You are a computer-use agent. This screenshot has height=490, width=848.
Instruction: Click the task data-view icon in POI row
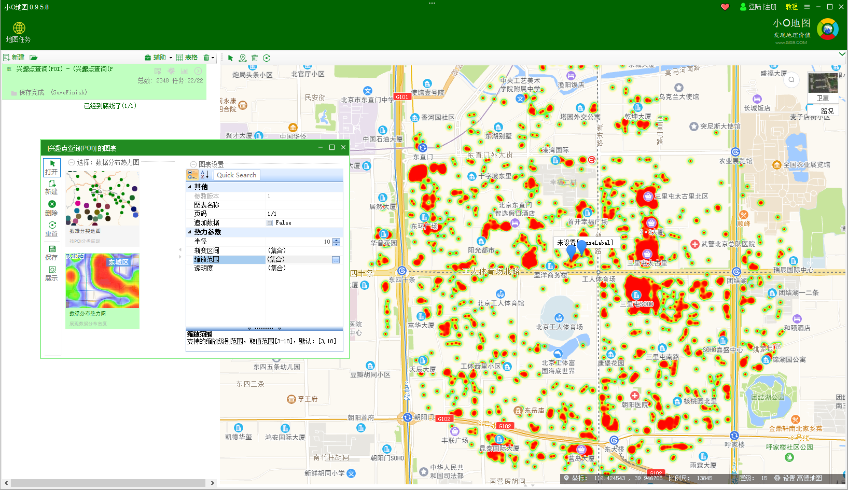point(158,71)
